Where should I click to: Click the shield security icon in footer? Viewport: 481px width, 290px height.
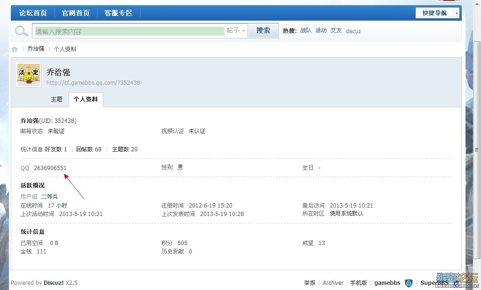pos(409,283)
